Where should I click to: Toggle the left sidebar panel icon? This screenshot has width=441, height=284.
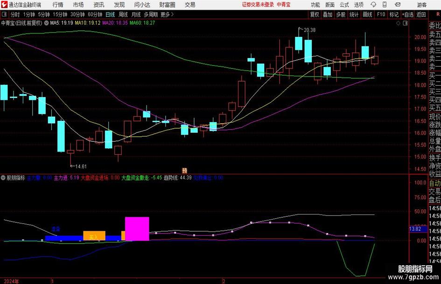click(x=4, y=14)
